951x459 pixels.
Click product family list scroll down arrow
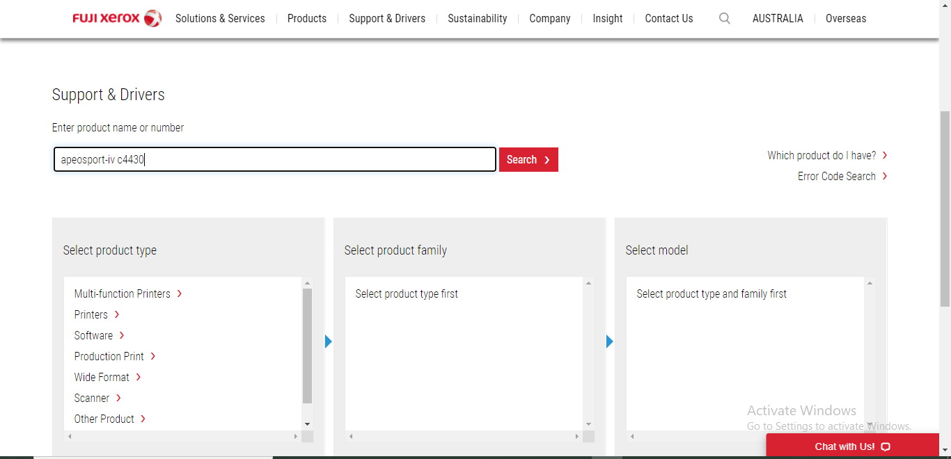(x=589, y=424)
